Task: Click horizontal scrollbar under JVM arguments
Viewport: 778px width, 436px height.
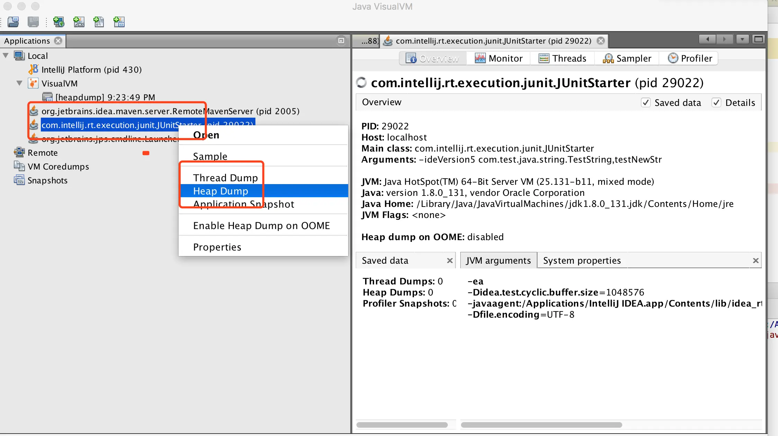Action: (x=541, y=425)
